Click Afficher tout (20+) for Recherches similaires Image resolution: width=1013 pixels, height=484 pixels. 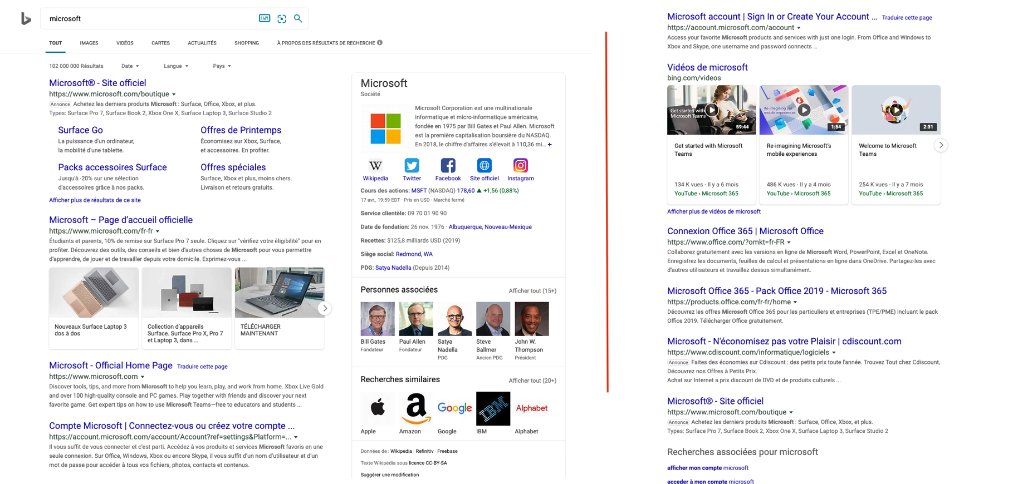tap(532, 381)
